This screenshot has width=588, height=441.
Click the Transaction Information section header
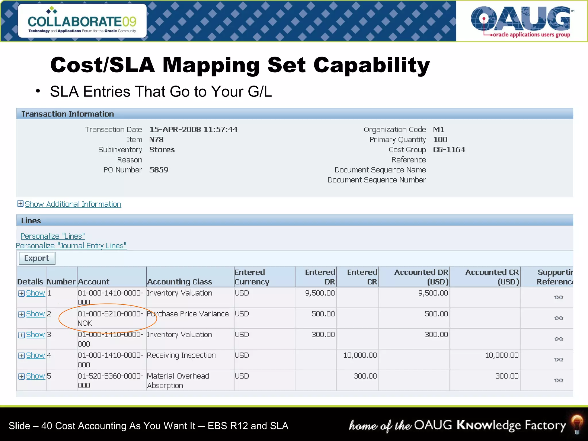[x=295, y=114]
